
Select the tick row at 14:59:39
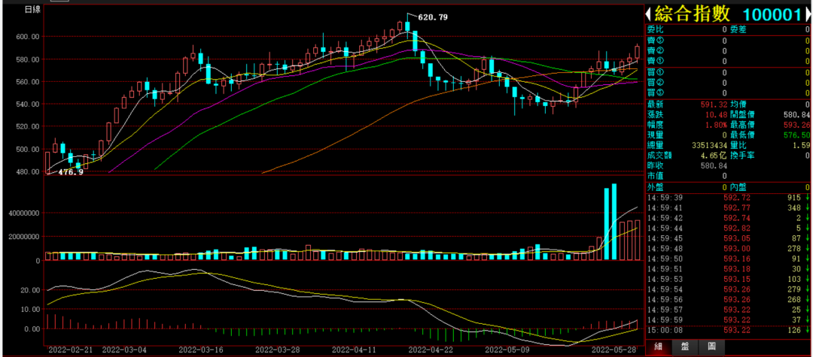(x=728, y=198)
